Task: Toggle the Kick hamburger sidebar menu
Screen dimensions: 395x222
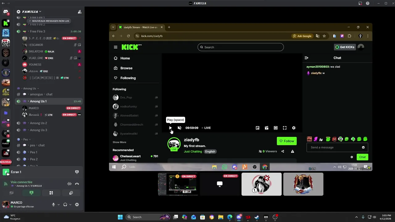Action: [115, 47]
